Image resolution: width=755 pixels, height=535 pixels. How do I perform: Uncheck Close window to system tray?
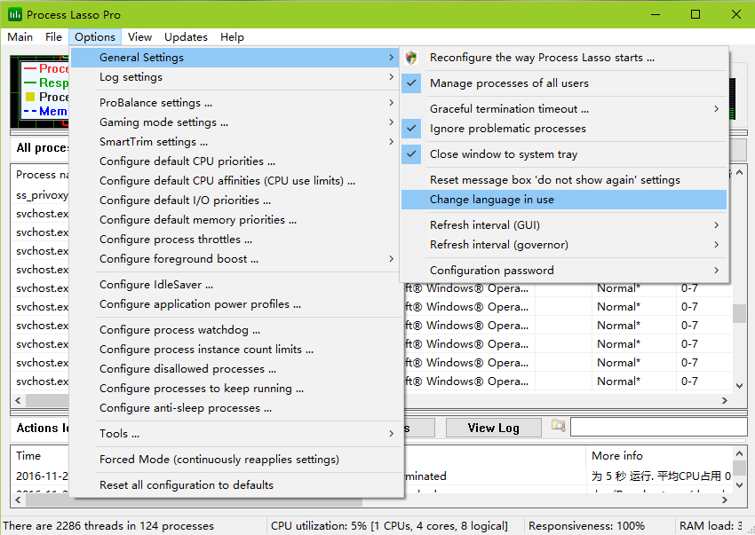pyautogui.click(x=503, y=154)
